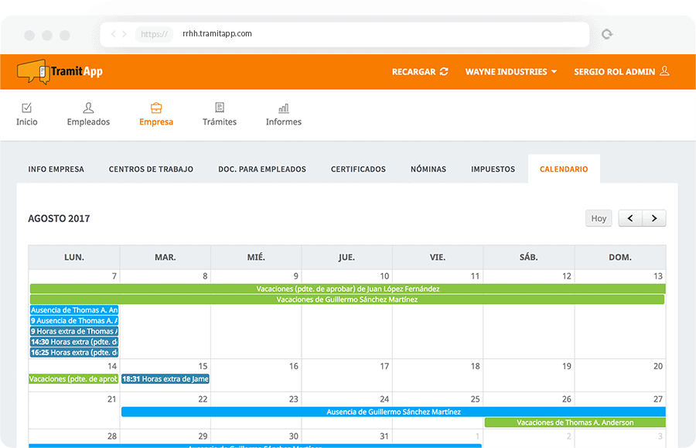Click the DOM. column header
Screen dimensions: 696x448
[x=620, y=257]
